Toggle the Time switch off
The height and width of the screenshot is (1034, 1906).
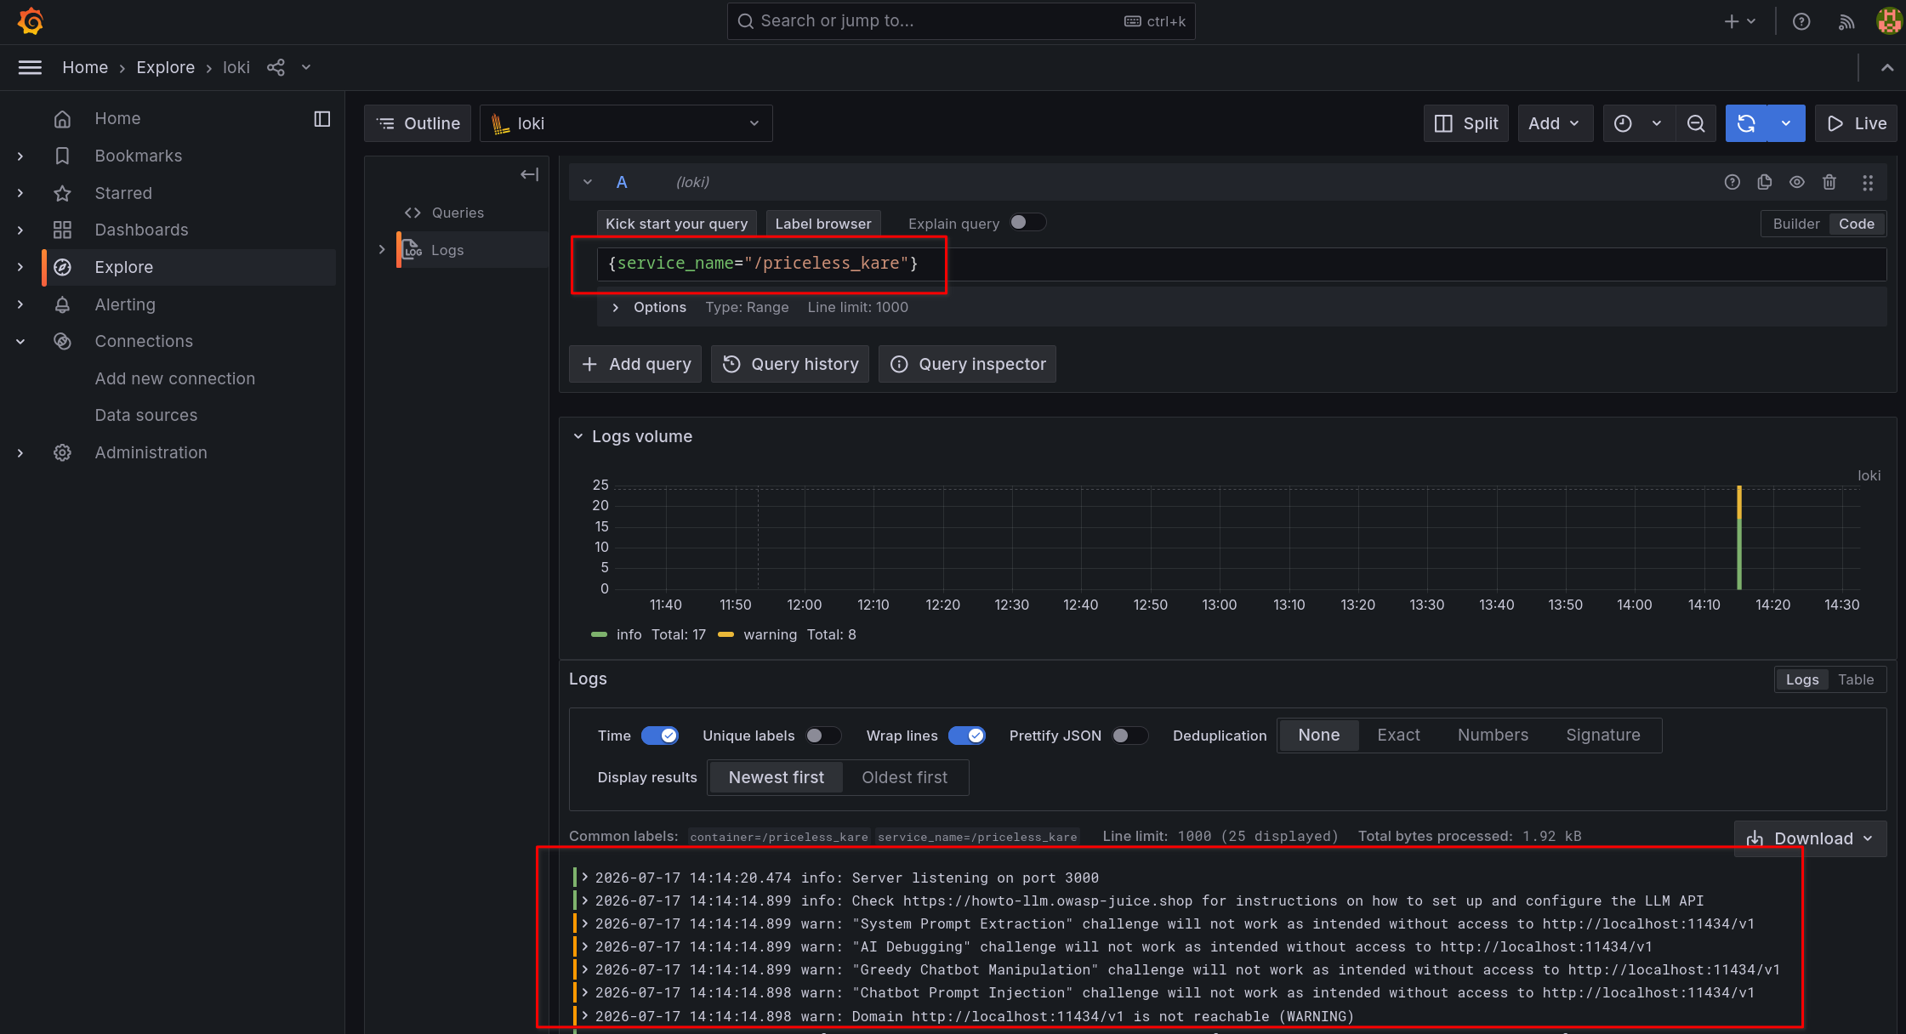pos(659,736)
